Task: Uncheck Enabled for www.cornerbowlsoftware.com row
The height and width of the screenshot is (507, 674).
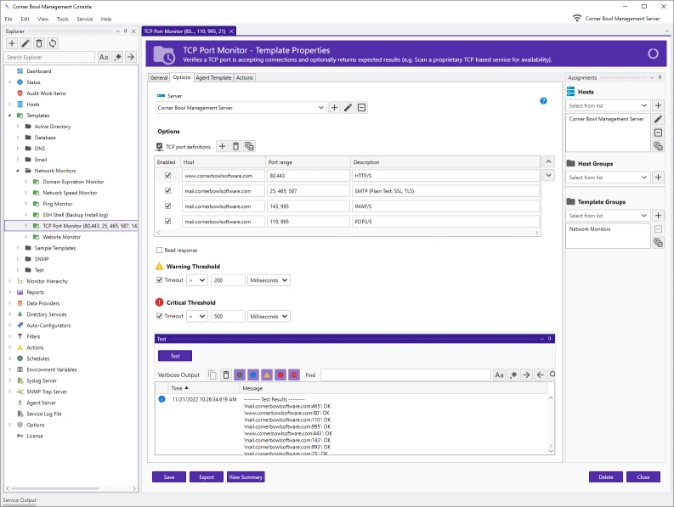Action: (x=168, y=175)
